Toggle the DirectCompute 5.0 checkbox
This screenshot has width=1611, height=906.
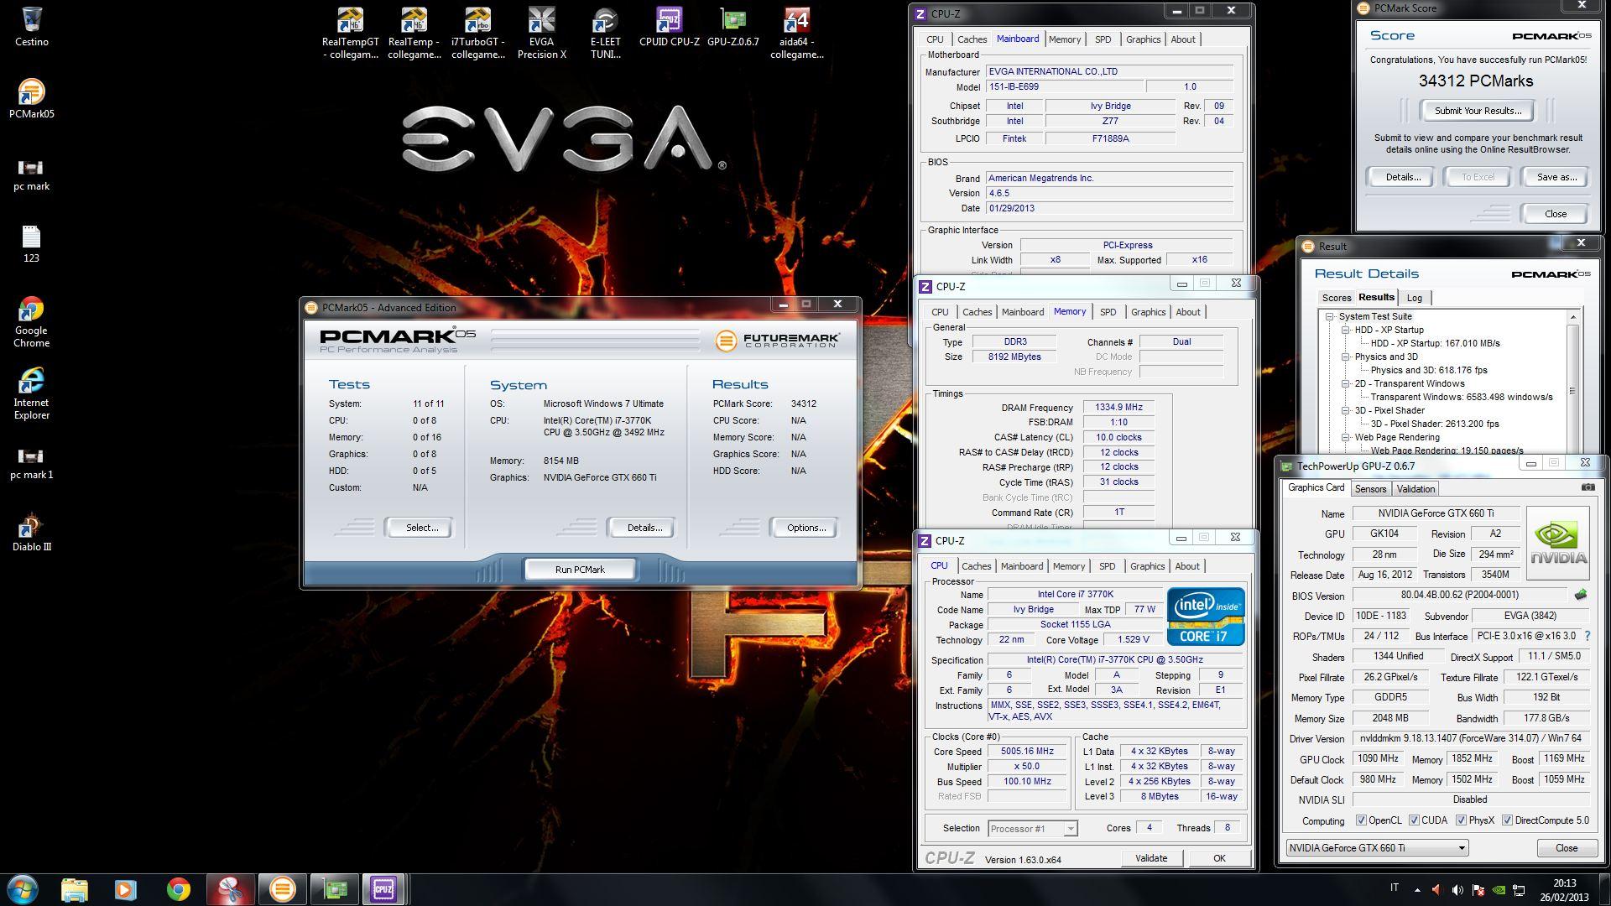[1507, 820]
